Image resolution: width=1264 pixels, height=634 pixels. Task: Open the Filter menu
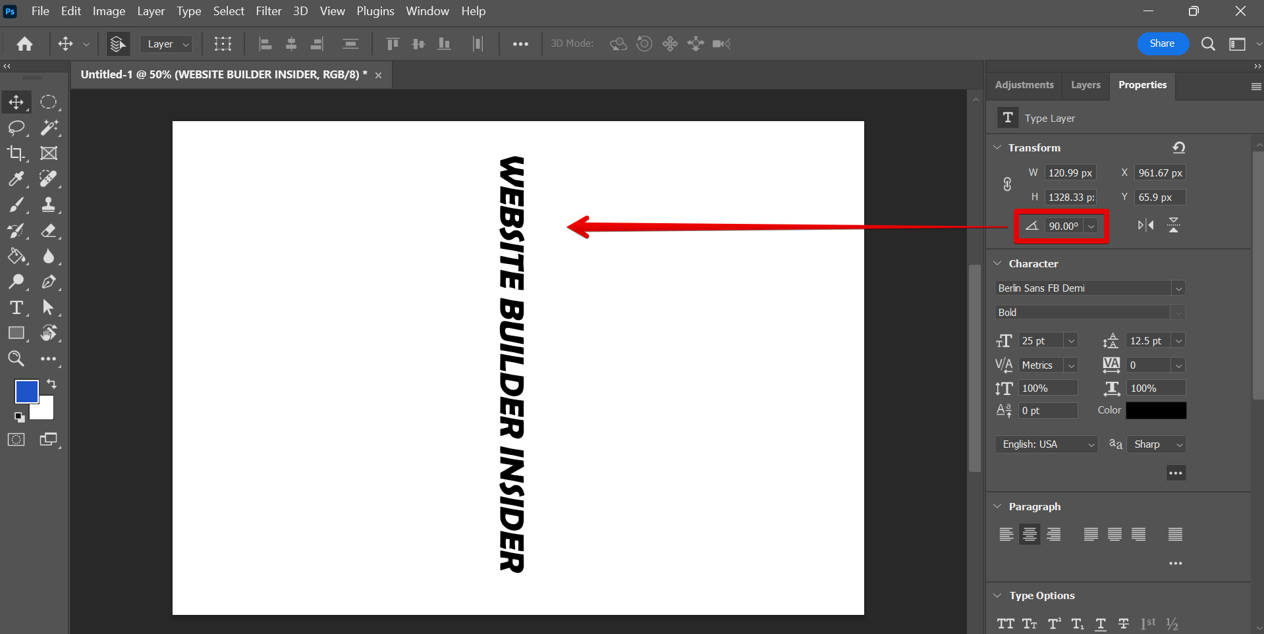[x=268, y=11]
